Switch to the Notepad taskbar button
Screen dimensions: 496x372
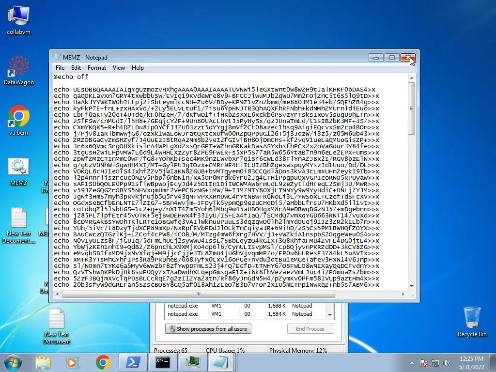[x=221, y=362]
